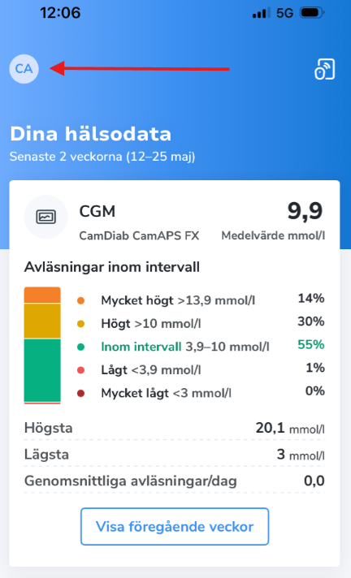Click the Visa föregående veckor button
Viewport: 351px width, 578px height.
point(175,526)
